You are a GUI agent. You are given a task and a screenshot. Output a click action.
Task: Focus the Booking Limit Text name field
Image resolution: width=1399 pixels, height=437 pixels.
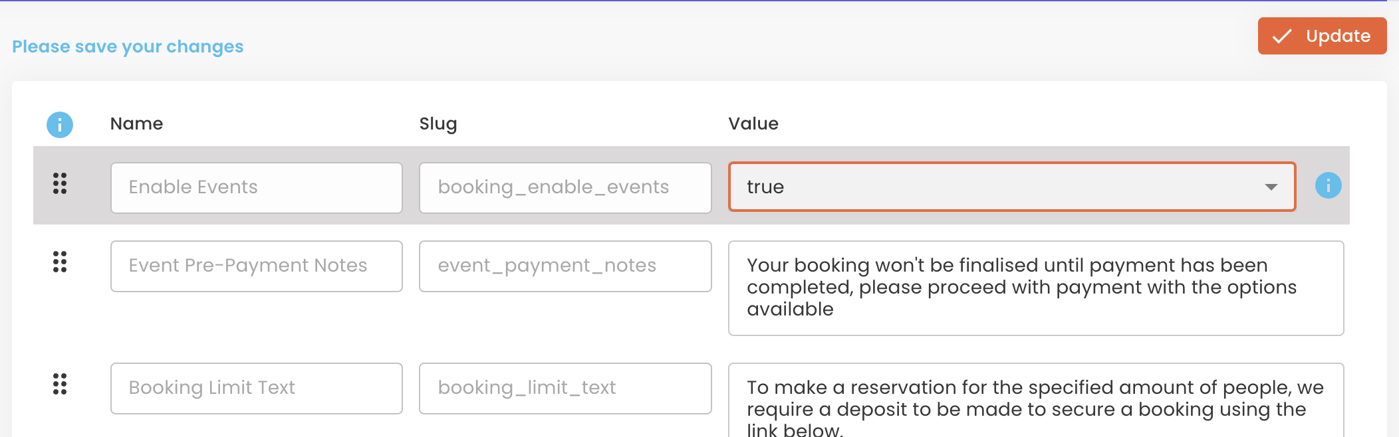pos(257,389)
